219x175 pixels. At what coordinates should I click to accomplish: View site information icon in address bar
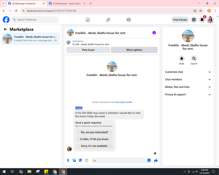23,11
